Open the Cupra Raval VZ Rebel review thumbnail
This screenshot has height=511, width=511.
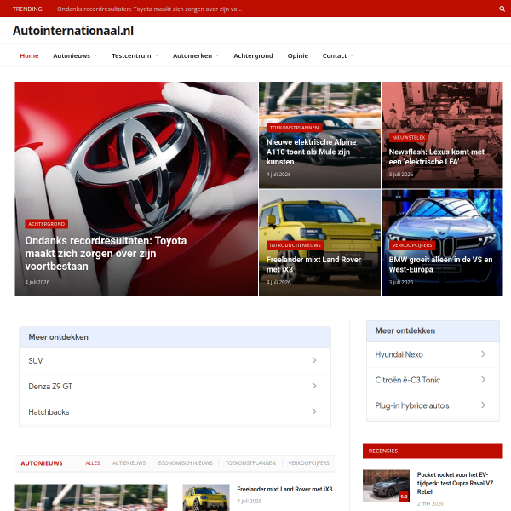(386, 486)
